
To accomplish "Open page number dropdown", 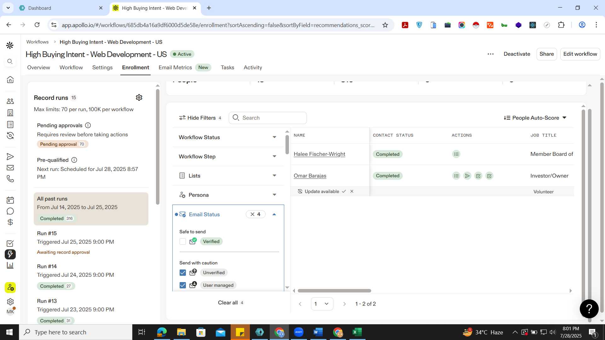I will coord(322,304).
